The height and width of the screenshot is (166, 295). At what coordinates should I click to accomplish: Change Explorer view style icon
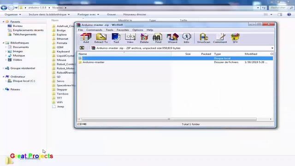(x=265, y=14)
